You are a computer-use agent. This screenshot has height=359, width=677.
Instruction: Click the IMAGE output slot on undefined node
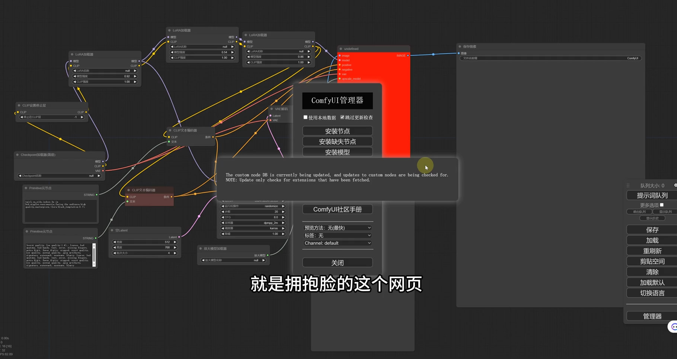[x=408, y=55]
